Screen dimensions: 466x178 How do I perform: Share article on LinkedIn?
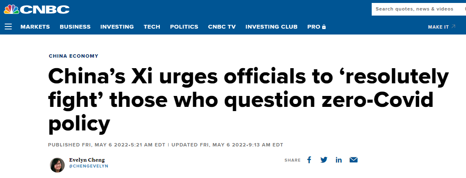pyautogui.click(x=339, y=160)
